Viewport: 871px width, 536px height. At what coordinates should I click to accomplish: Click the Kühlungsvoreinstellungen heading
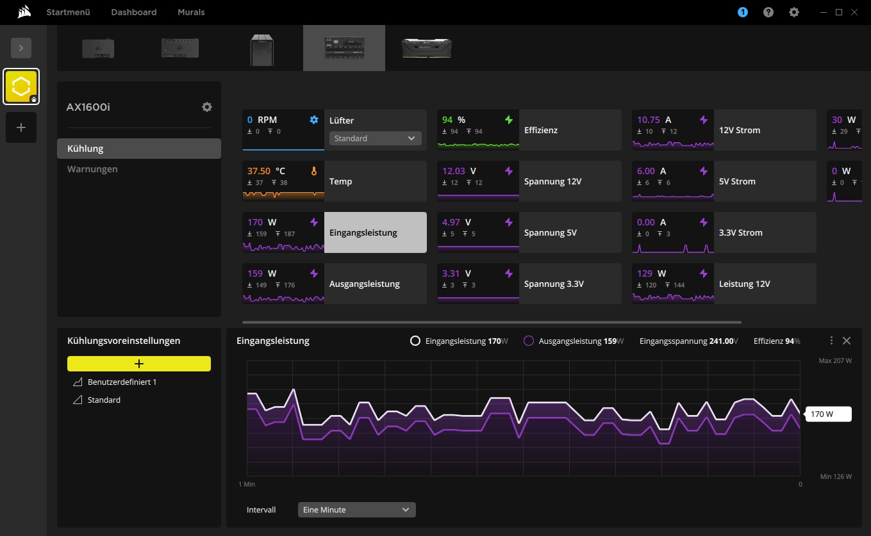click(x=124, y=341)
